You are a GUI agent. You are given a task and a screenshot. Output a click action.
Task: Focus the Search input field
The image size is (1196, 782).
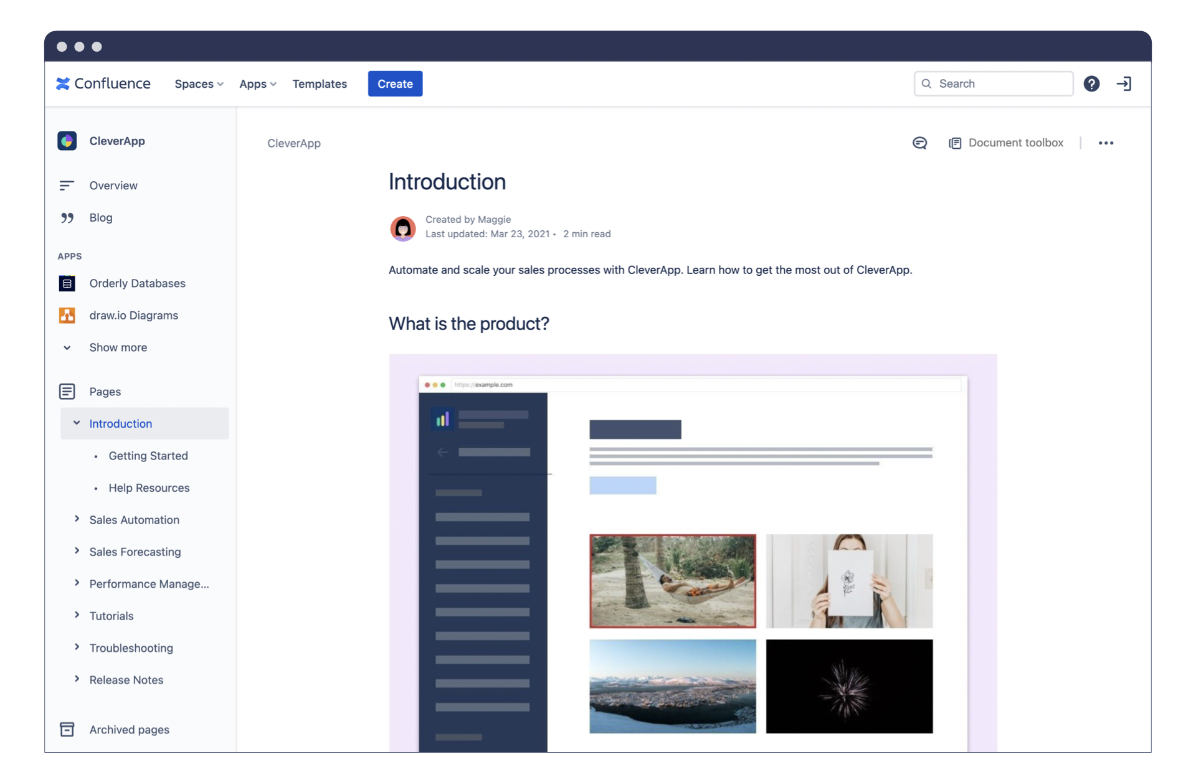point(993,83)
